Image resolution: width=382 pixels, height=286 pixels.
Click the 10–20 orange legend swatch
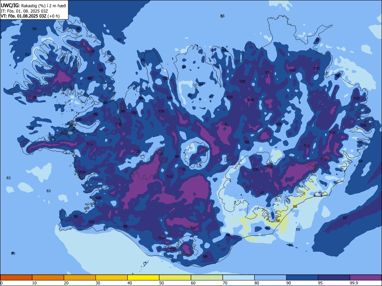pyautogui.click(x=48, y=278)
